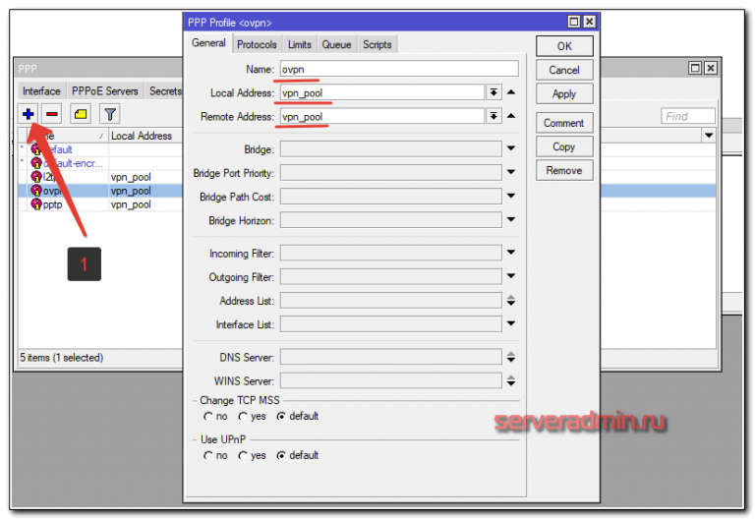Click the Address List up-down stepper arrows
Viewport: 755px width, 520px height.
pos(510,301)
